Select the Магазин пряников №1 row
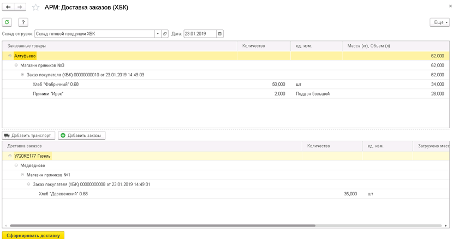The width and height of the screenshot is (453, 239). point(225,175)
